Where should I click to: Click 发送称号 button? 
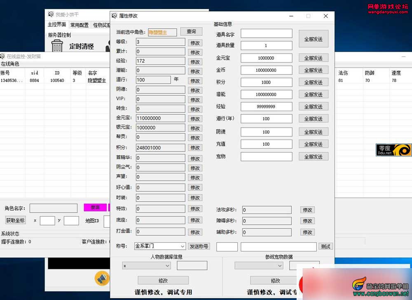click(x=199, y=246)
